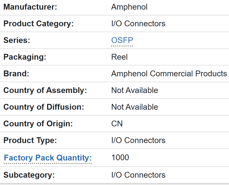Screen dimensions: 229x185
Task: Select the Product Category value I/O Connectors
Action: (138, 24)
